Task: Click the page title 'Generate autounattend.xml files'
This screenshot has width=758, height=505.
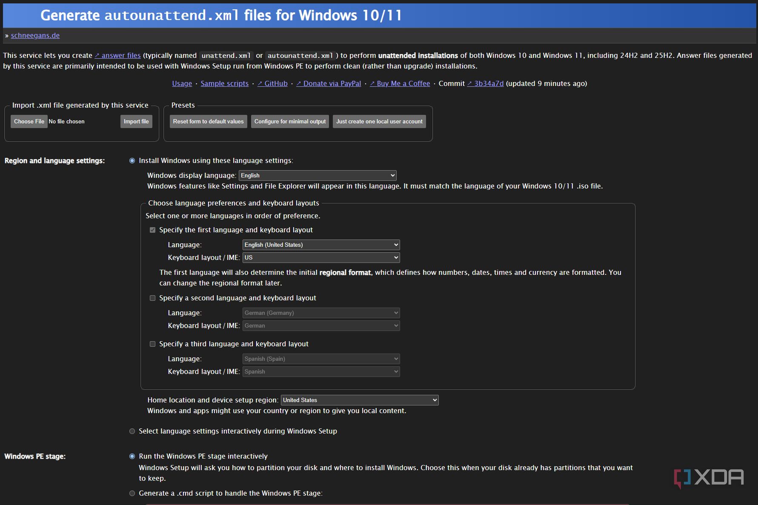Action: click(221, 15)
